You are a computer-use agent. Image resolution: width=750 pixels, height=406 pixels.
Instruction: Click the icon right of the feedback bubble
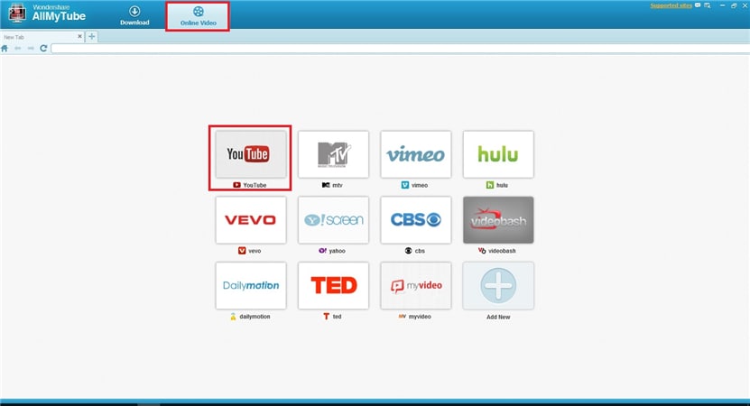[708, 5]
